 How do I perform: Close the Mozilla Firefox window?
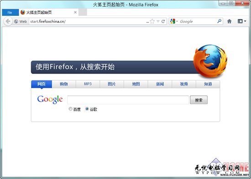pyautogui.click(x=242, y=3)
